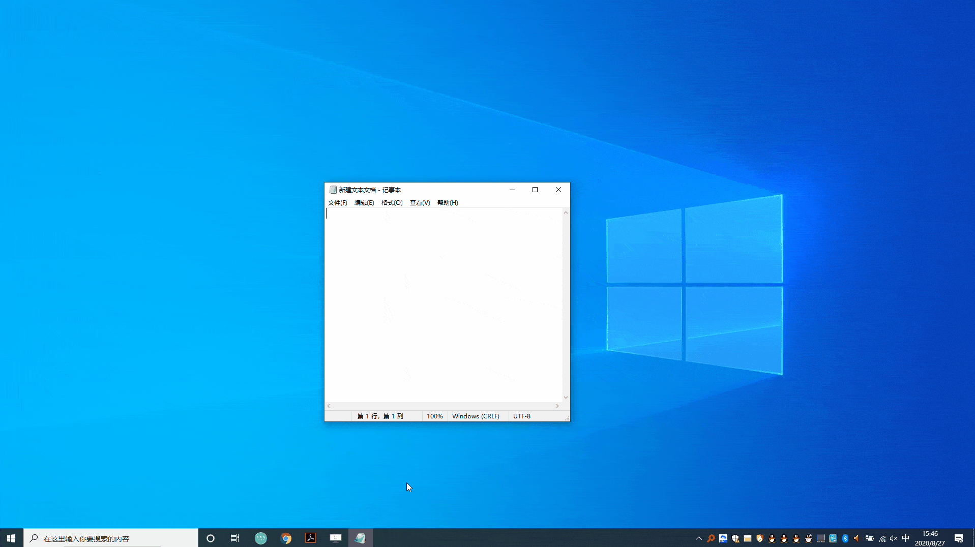The height and width of the screenshot is (547, 975).
Task: Click the taskbar clock showing 15:46
Action: pyautogui.click(x=930, y=538)
